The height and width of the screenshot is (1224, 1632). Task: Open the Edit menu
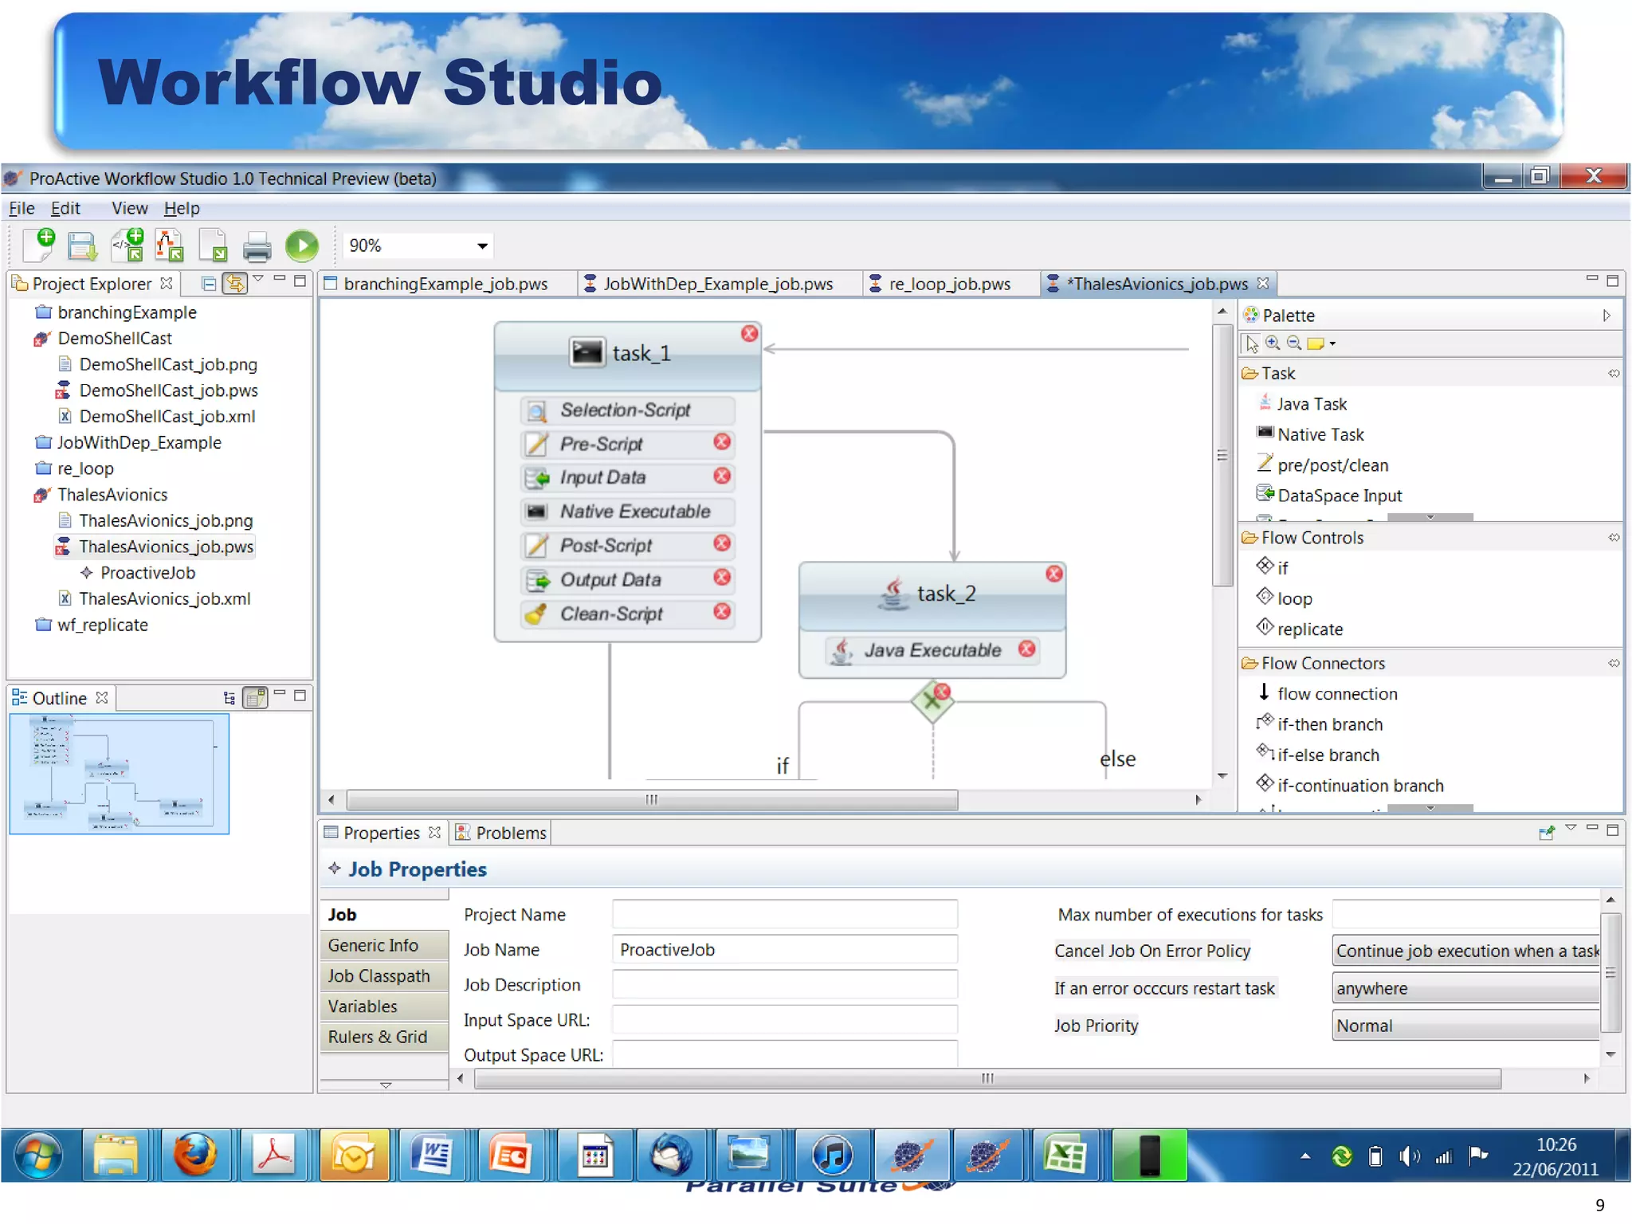click(x=65, y=208)
